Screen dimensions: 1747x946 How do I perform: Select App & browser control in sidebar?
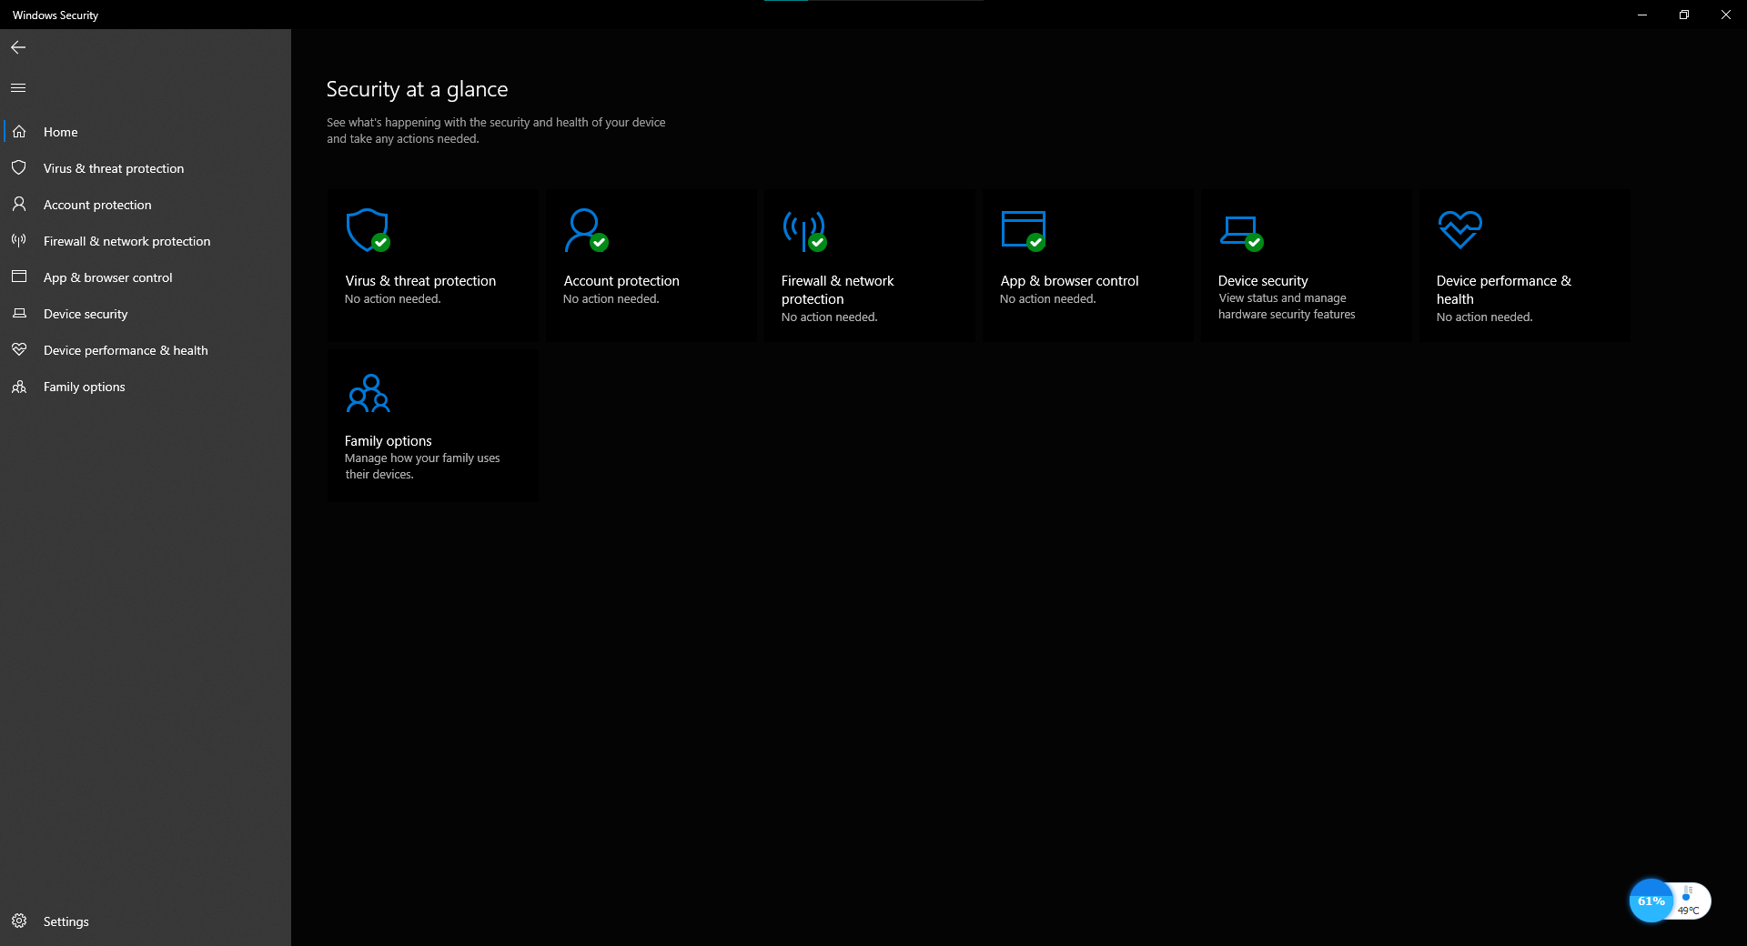pyautogui.click(x=146, y=277)
